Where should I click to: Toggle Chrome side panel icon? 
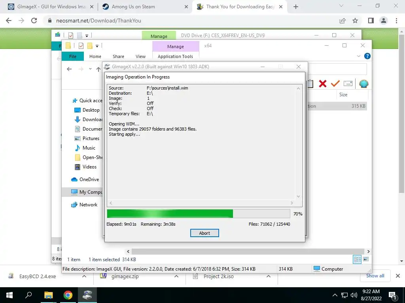(371, 21)
